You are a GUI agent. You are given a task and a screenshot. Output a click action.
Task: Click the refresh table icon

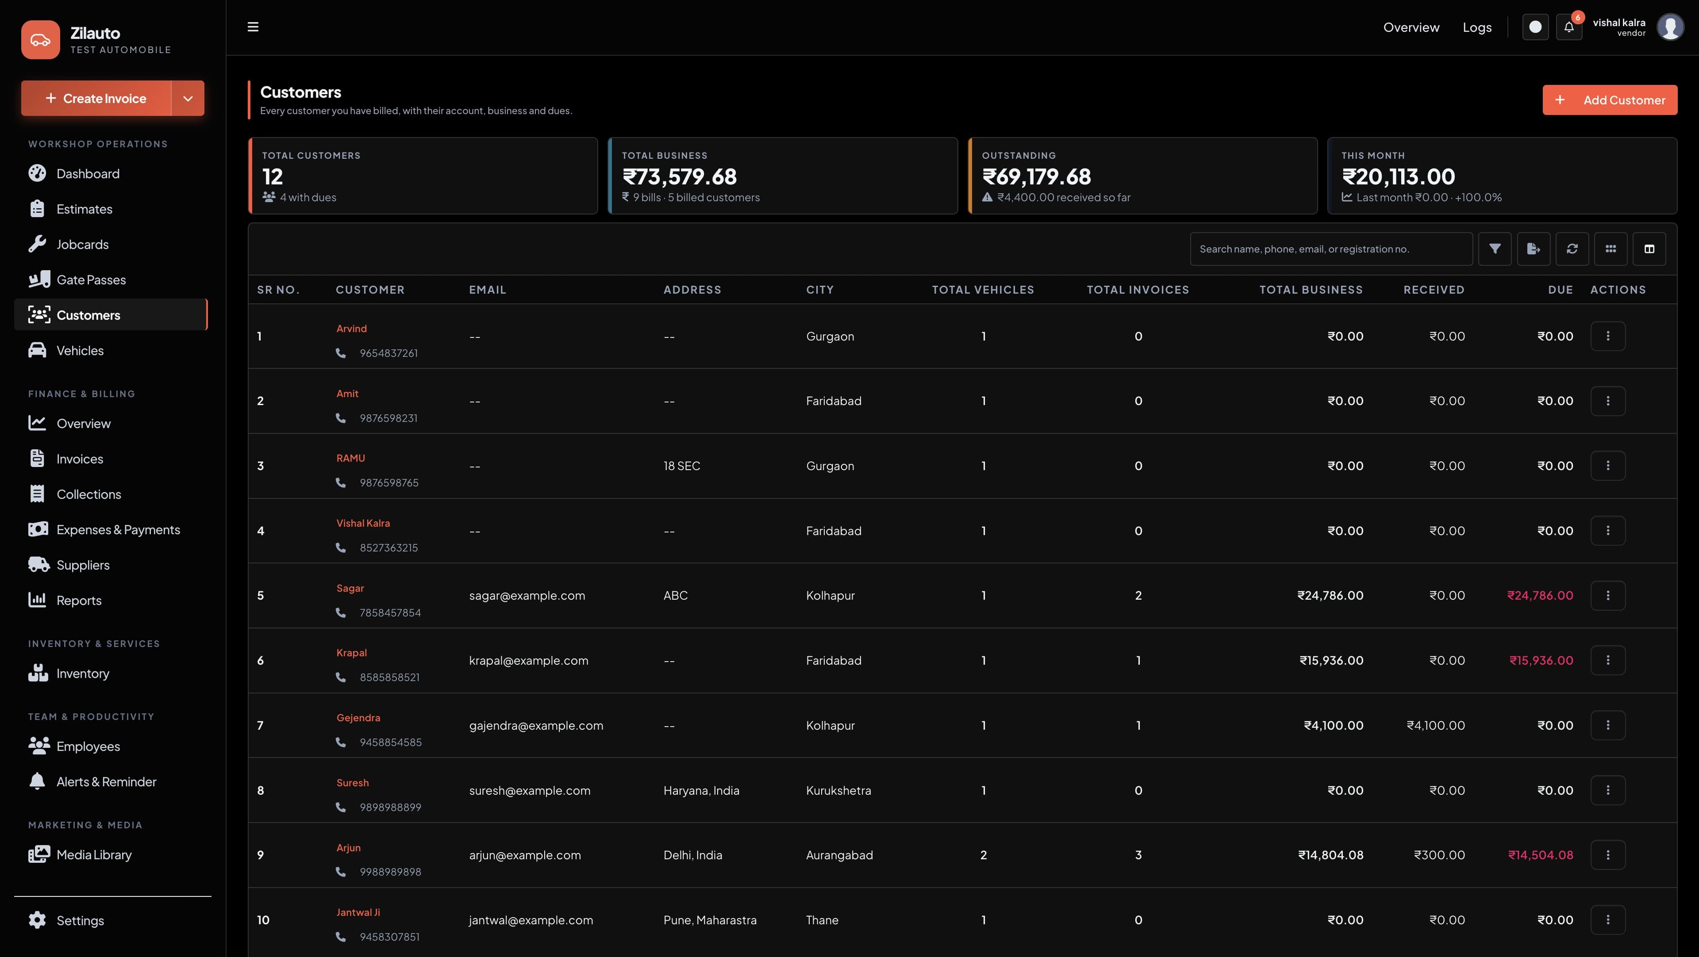[x=1572, y=249]
